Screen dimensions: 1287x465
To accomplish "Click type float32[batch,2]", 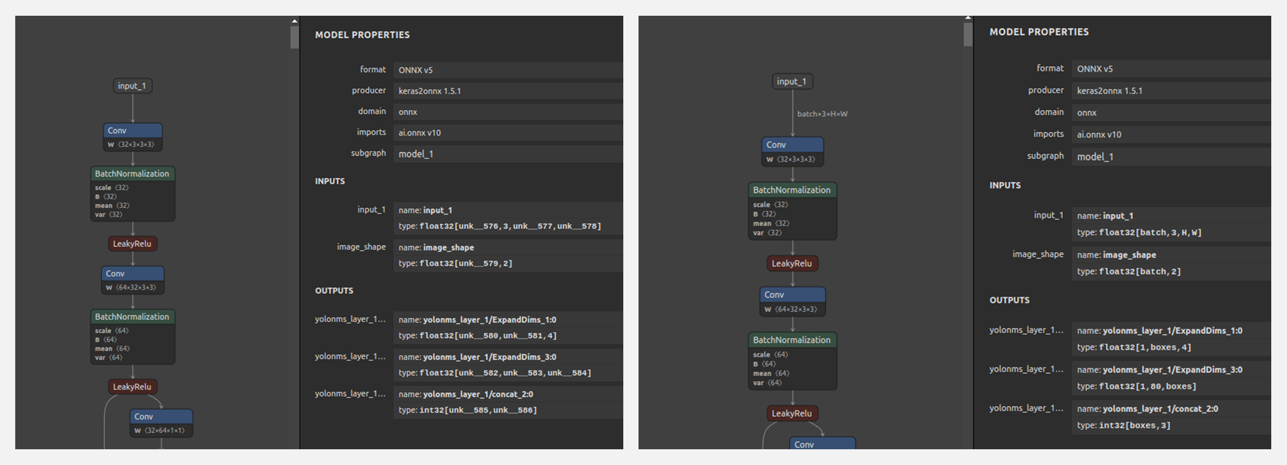I will (1171, 271).
